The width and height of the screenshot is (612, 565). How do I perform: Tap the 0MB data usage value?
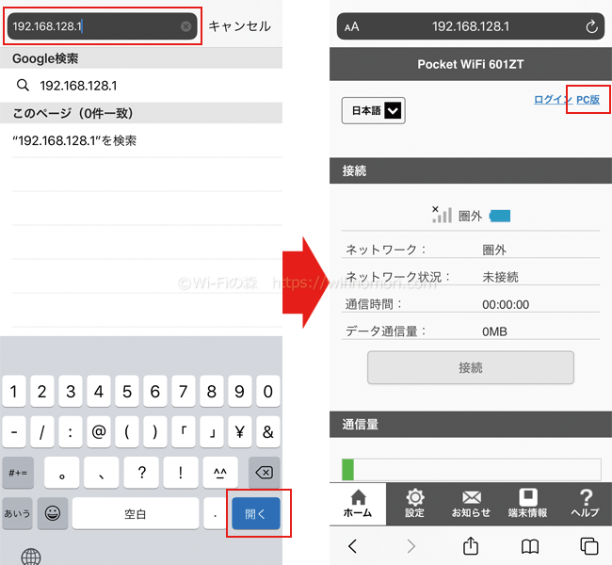pos(494,331)
